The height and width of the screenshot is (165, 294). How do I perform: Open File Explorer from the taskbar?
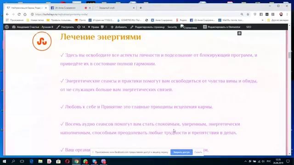click(40, 161)
